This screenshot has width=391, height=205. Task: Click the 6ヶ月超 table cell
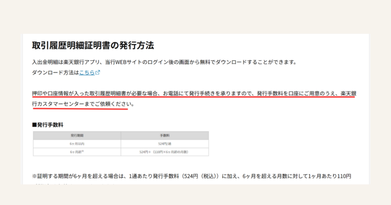tap(77, 152)
